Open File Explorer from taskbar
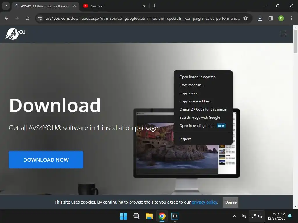 point(149,216)
